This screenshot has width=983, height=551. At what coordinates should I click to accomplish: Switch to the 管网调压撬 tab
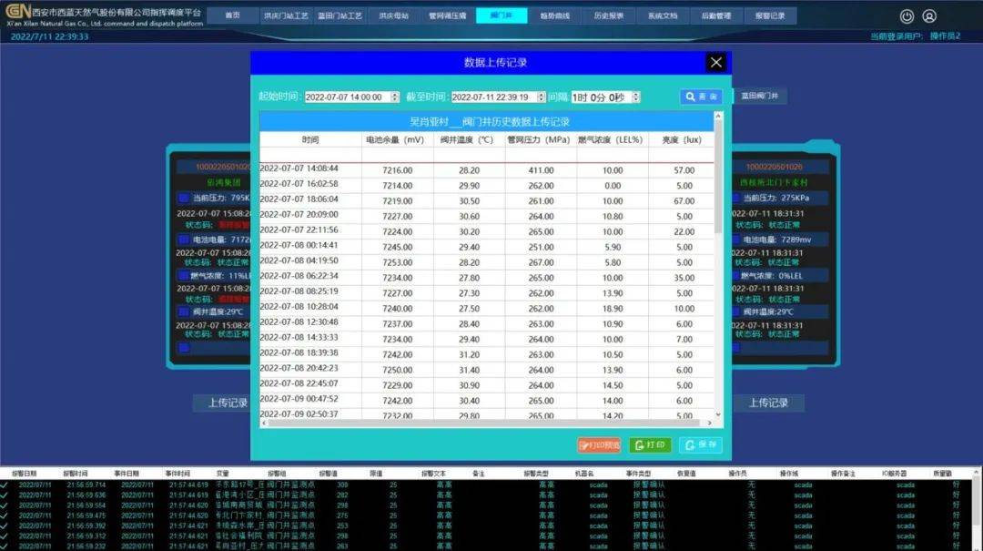[x=448, y=15]
